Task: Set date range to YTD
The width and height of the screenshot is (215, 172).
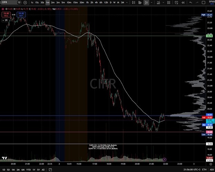Action: tap(28, 170)
